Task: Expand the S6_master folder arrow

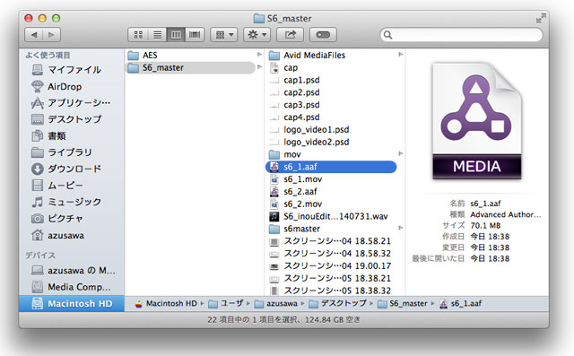Action: coord(259,67)
